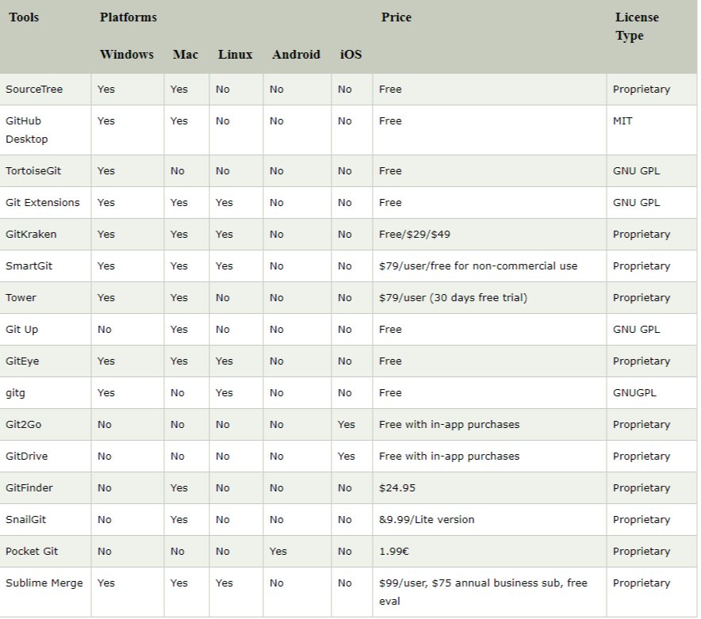This screenshot has width=701, height=619.
Task: Click gitg's Linux Yes cell
Action: point(224,393)
